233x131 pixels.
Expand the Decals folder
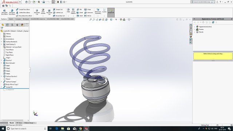click(x=194, y=32)
